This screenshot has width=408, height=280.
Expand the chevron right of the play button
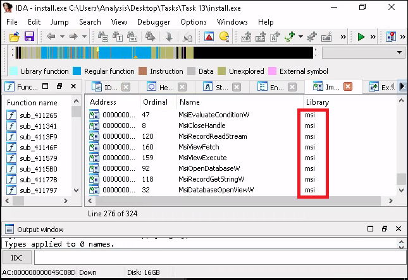pyautogui.click(x=373, y=37)
